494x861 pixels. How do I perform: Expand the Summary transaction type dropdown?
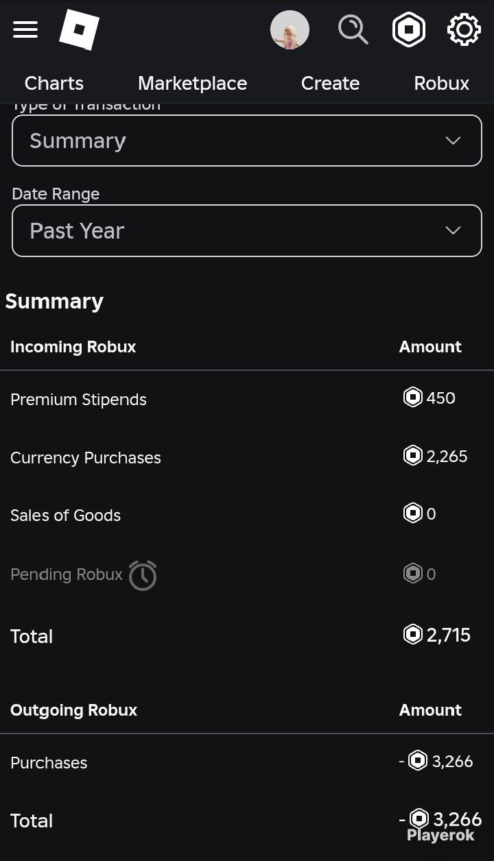(x=247, y=141)
